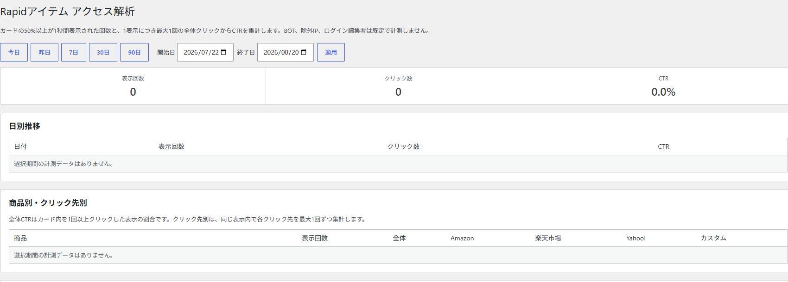Choose the 7日 period button

pyautogui.click(x=74, y=52)
